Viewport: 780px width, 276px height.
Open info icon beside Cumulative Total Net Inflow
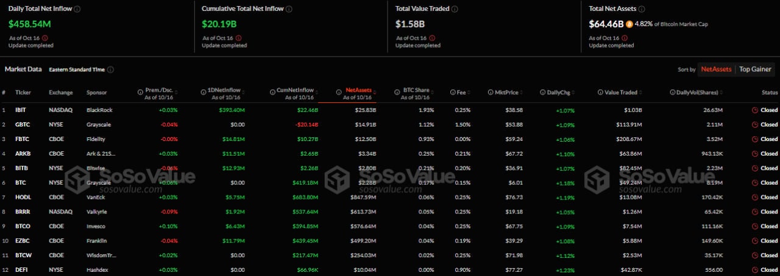click(289, 9)
